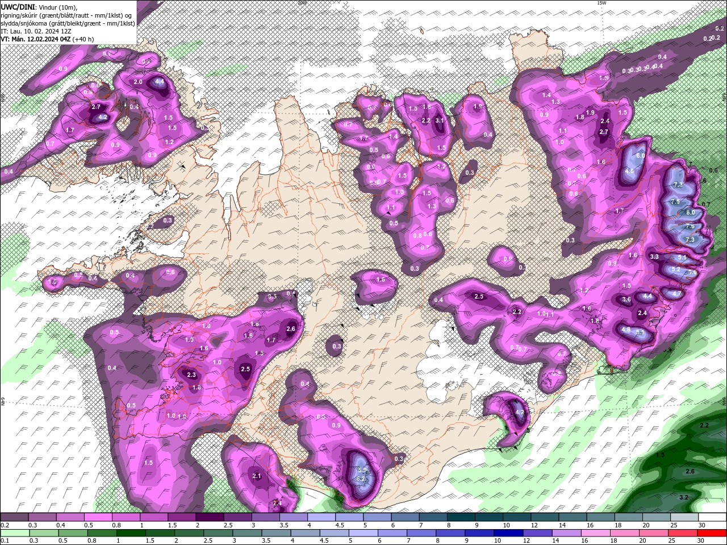Click the 3.6 snowfall value in the southeast
The height and width of the screenshot is (545, 727).
click(x=626, y=299)
